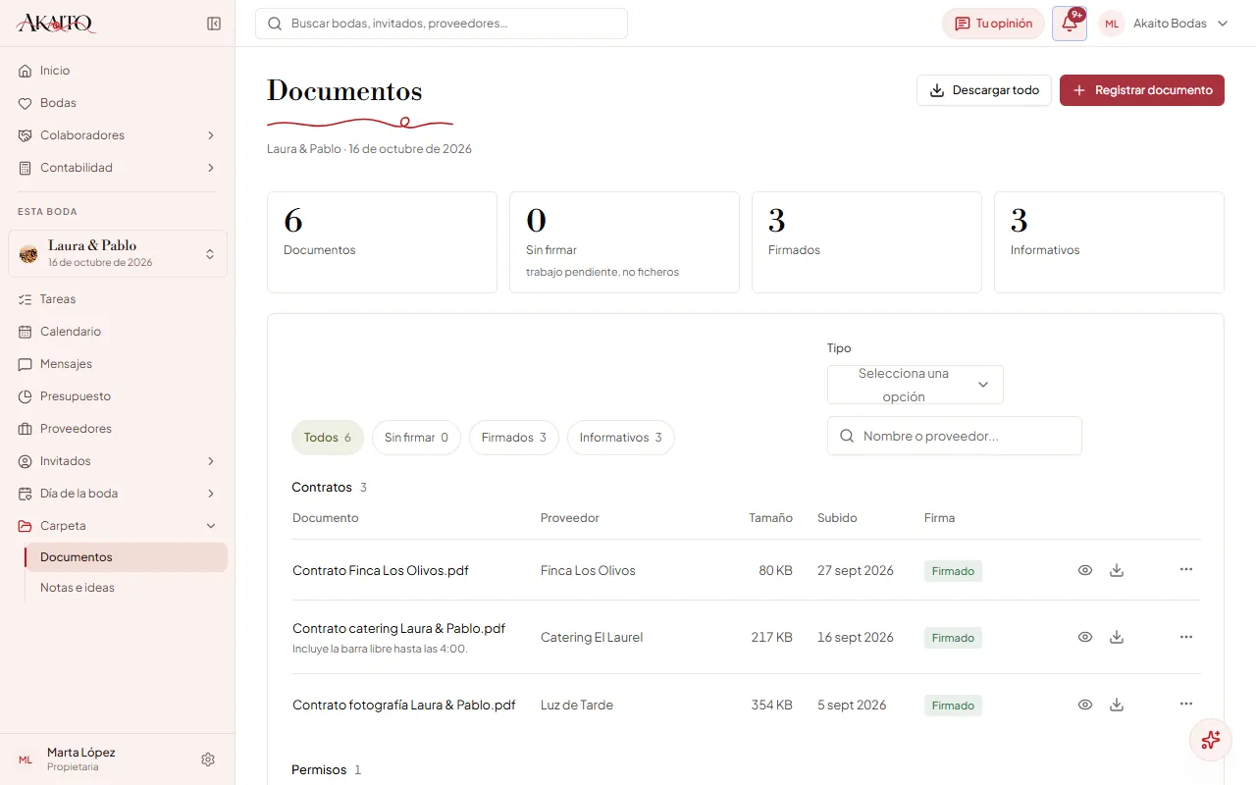The height and width of the screenshot is (785, 1256).
Task: Open the AI assistant sparkle button
Action: click(x=1211, y=740)
